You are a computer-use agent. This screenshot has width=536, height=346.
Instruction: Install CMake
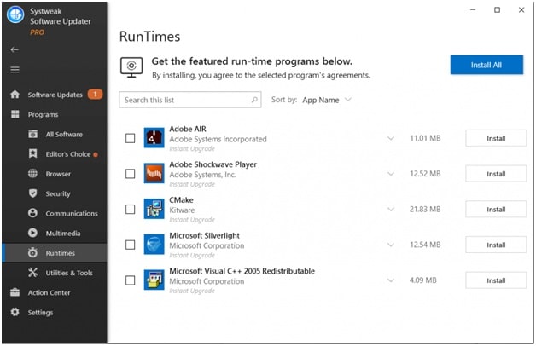click(x=496, y=209)
